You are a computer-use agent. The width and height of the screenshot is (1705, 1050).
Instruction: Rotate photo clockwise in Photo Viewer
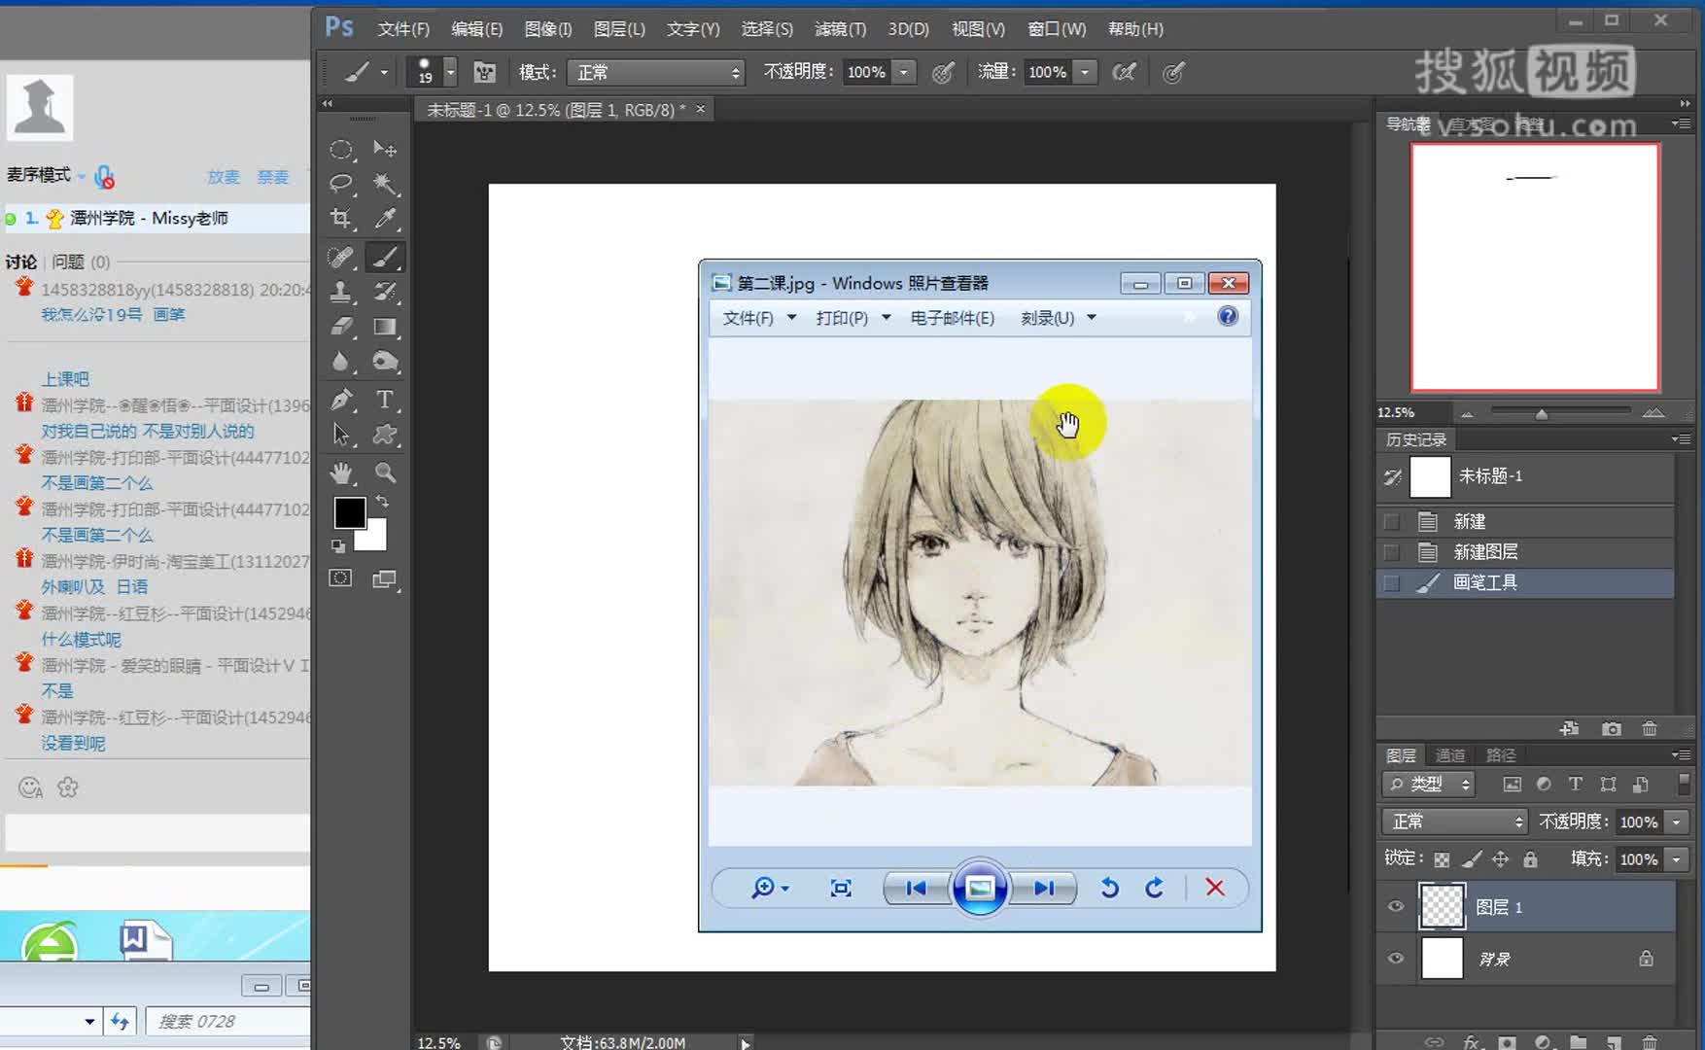point(1154,888)
